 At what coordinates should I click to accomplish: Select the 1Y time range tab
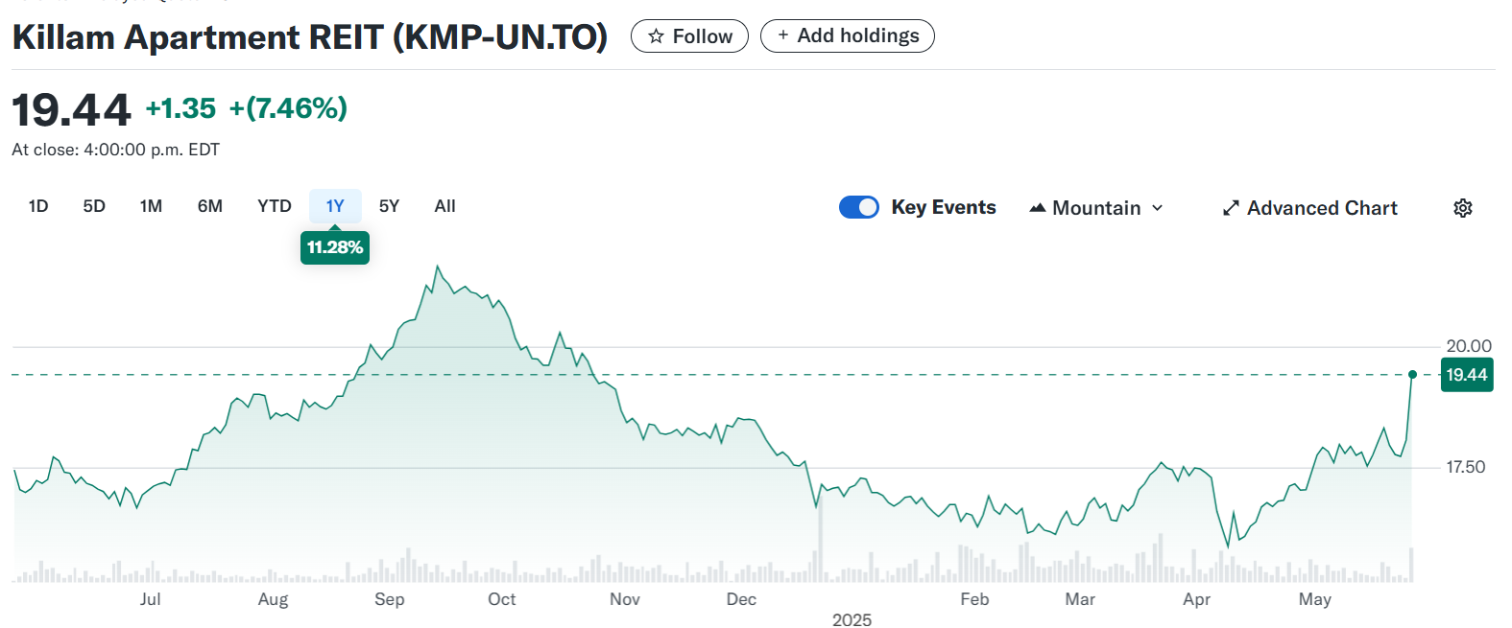[335, 206]
